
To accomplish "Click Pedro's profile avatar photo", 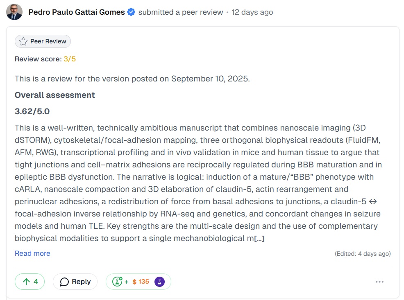I will point(14,12).
